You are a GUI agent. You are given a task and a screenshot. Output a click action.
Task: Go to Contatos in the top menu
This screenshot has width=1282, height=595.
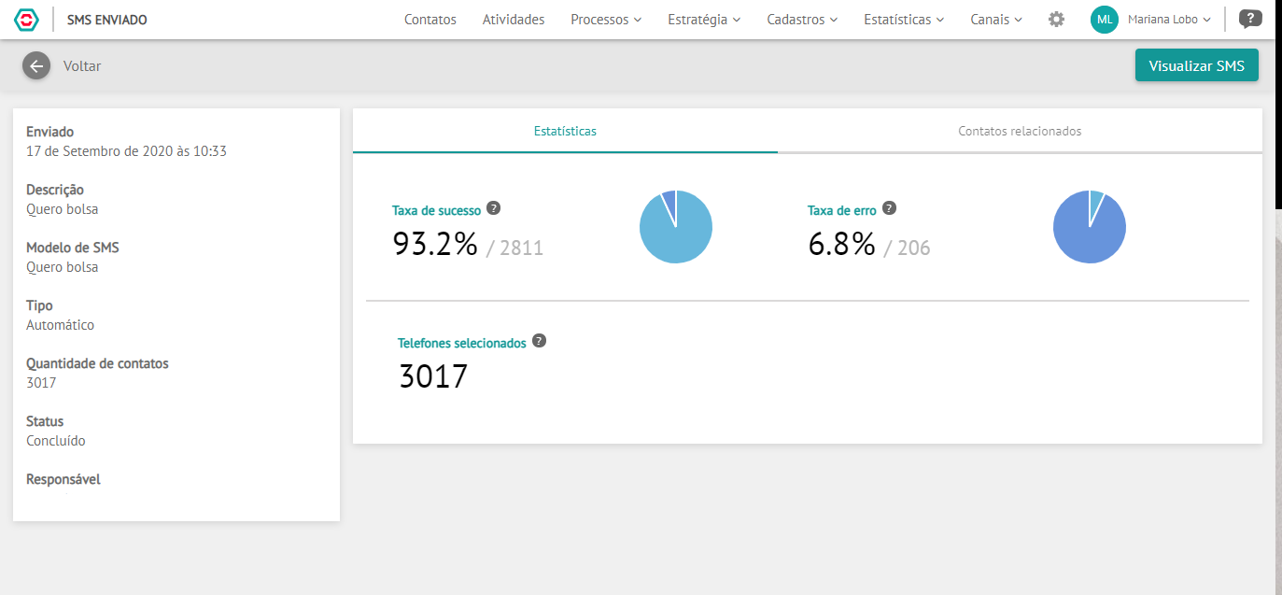tap(430, 20)
